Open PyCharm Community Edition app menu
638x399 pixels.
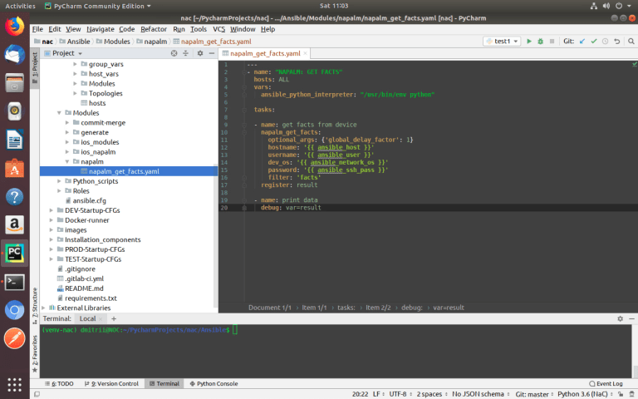(x=98, y=6)
